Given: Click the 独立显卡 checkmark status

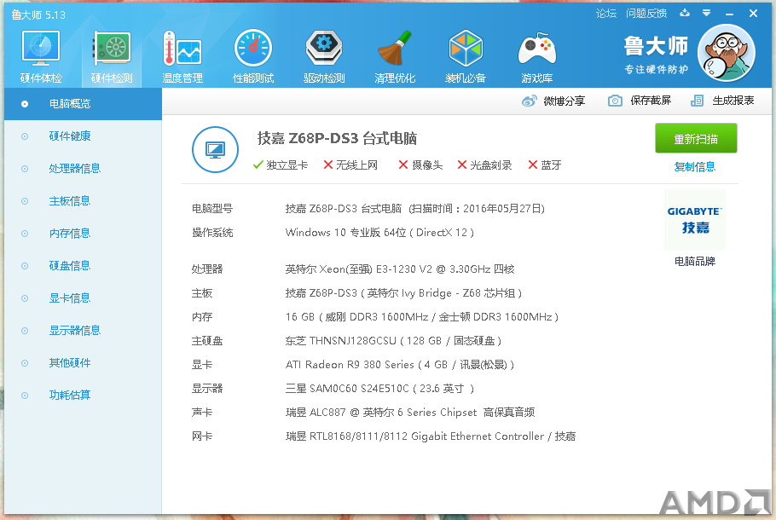Looking at the screenshot, I should [281, 165].
